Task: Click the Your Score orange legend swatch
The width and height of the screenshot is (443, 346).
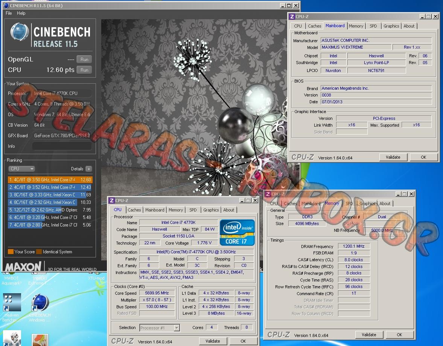Action: (11, 251)
